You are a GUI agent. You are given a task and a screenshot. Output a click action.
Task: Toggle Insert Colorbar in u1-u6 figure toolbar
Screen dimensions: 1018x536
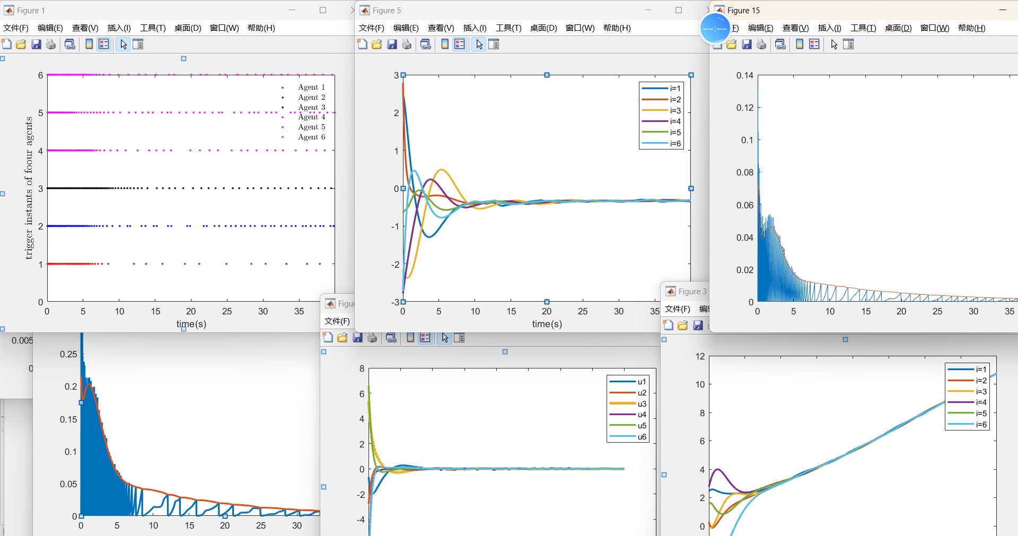click(x=410, y=337)
